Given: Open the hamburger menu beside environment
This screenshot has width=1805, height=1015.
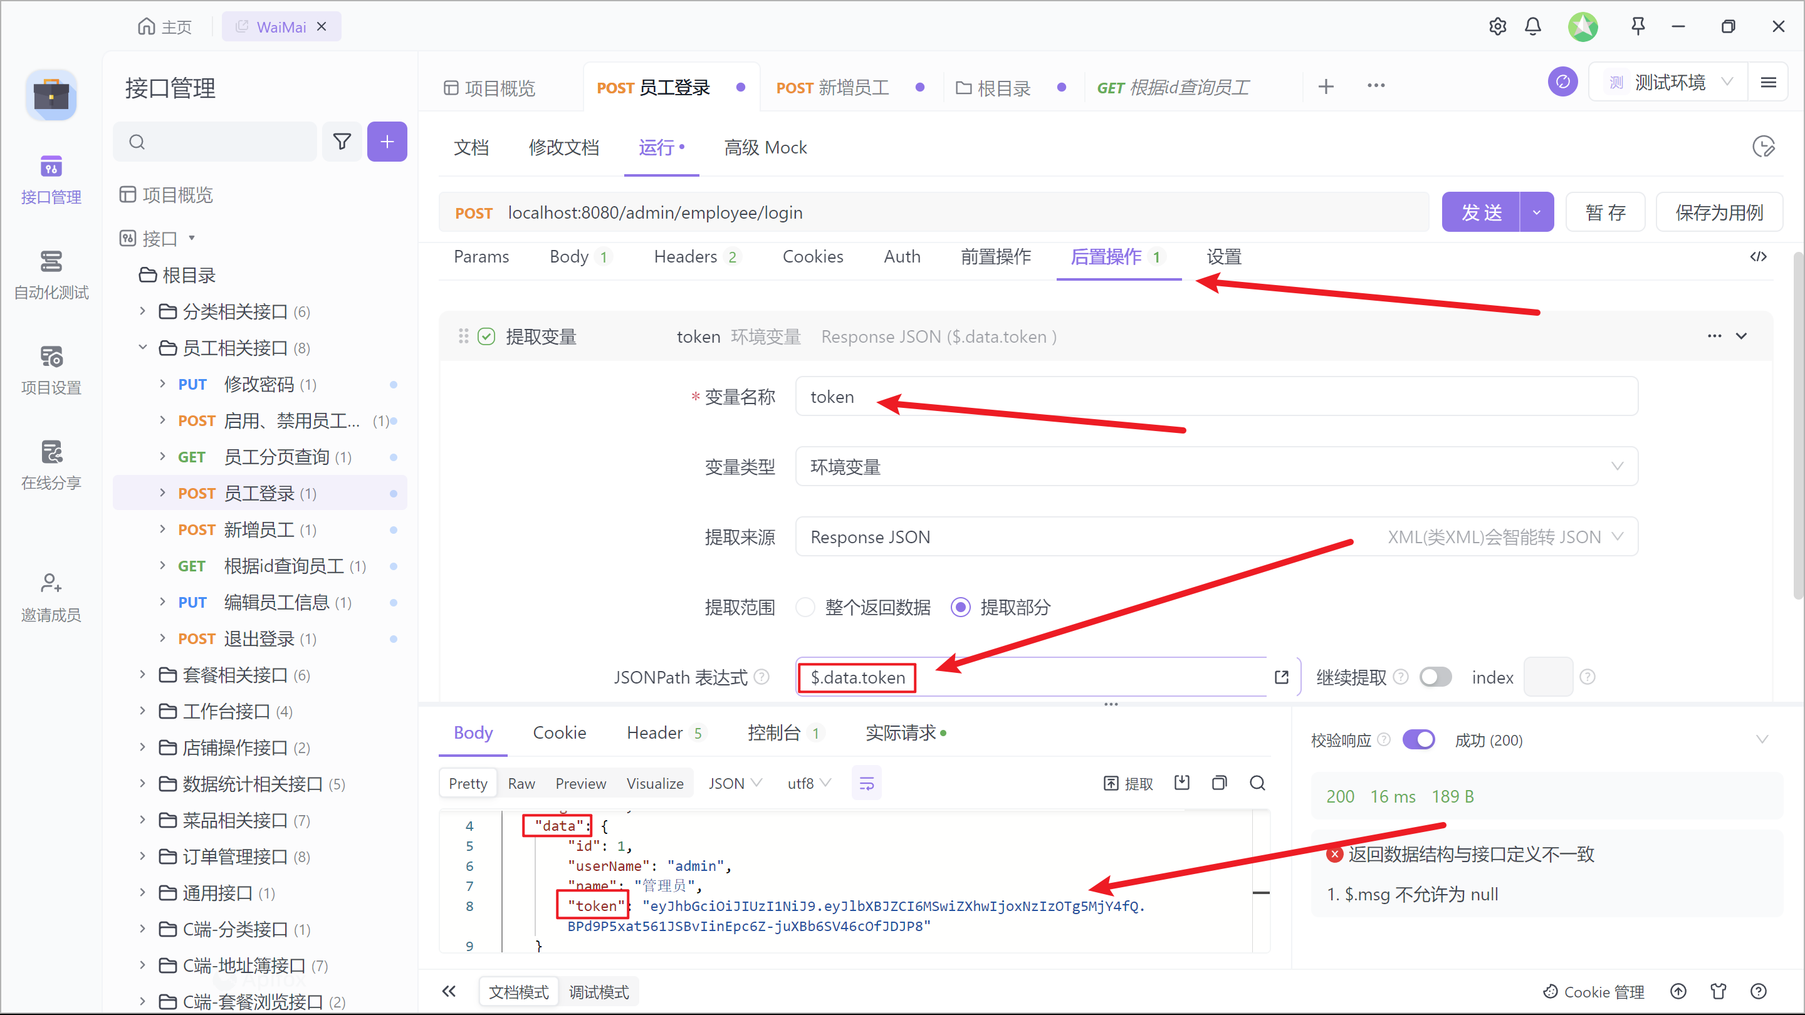Looking at the screenshot, I should click(1768, 82).
